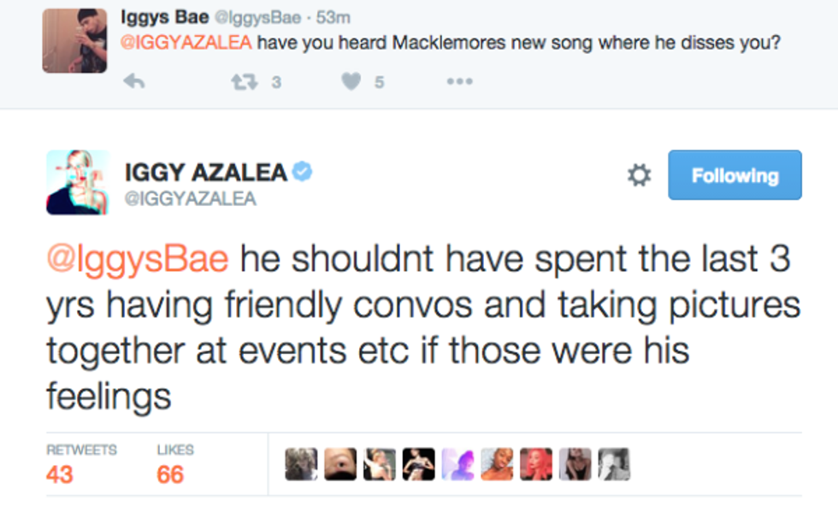
Task: Click the last liker avatar in the row
Action: (614, 463)
